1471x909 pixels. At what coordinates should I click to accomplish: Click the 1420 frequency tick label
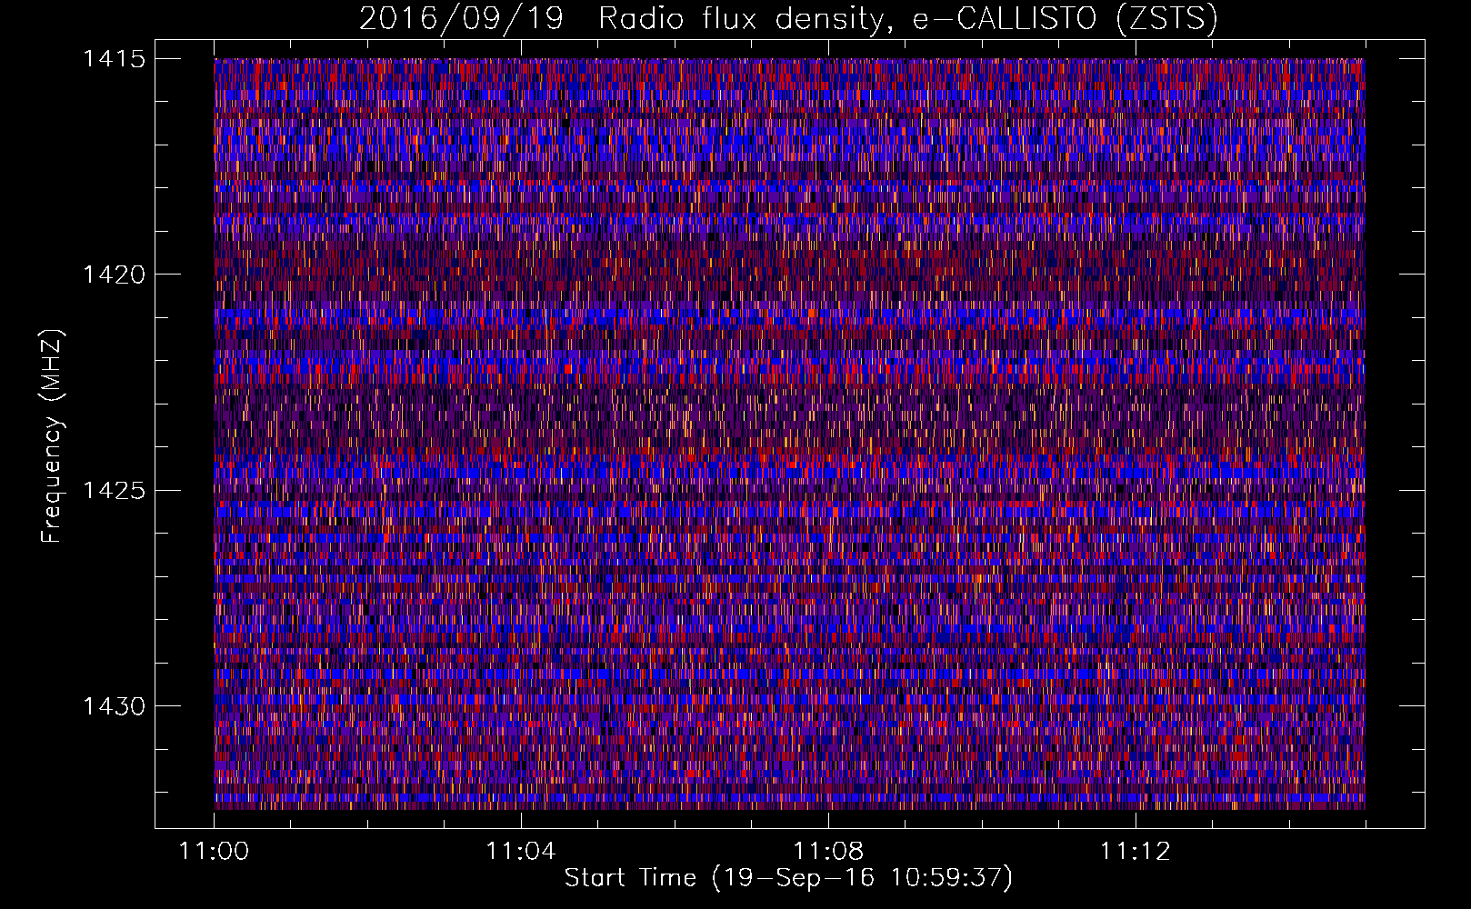[114, 275]
